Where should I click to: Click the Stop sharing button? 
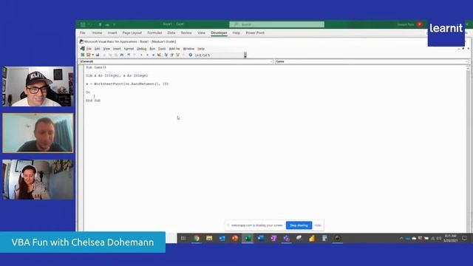(299, 225)
